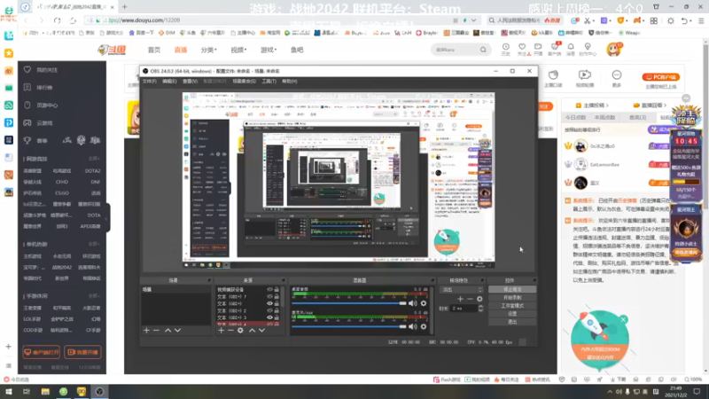709x399 pixels.
Task: Adjust the desktop audio volume slider
Action: click(x=348, y=303)
